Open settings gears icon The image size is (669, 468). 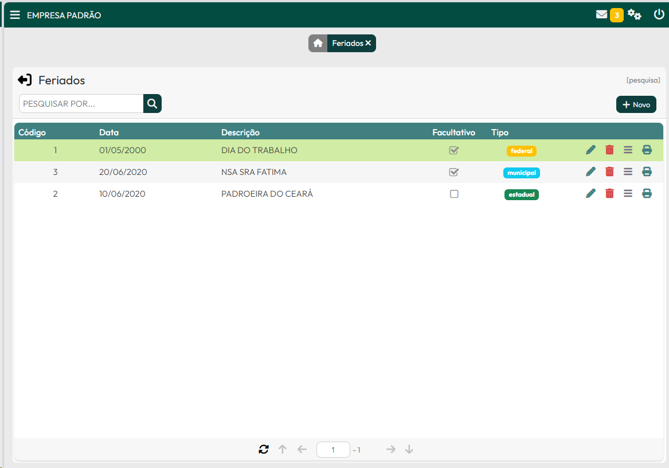tap(634, 15)
